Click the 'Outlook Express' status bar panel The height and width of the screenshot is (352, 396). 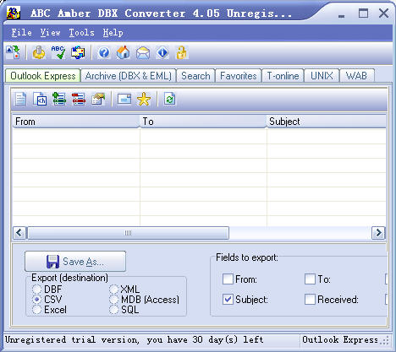point(340,340)
